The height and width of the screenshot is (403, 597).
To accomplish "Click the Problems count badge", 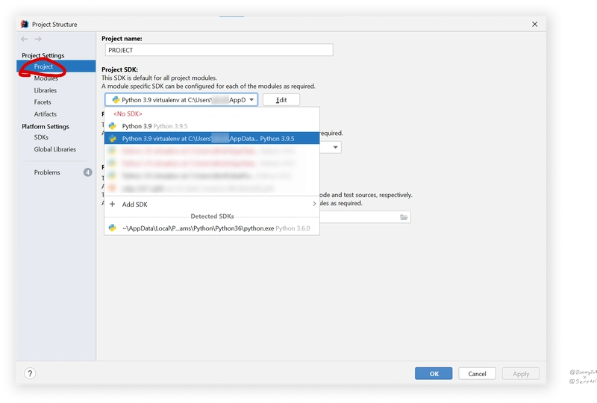I will (87, 172).
